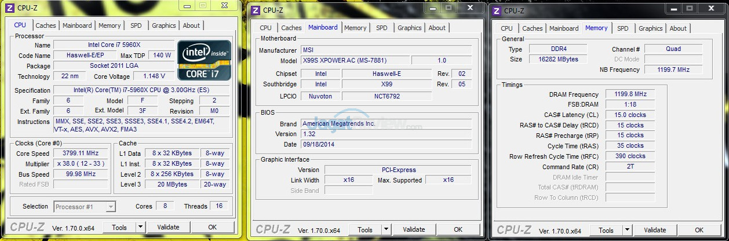The height and width of the screenshot is (241, 729).
Task: Click the DRAM Frequency value field
Action: click(x=629, y=94)
